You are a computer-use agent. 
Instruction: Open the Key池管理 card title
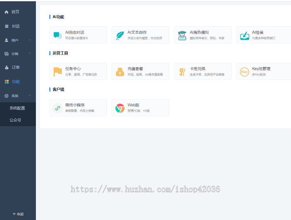point(261,69)
